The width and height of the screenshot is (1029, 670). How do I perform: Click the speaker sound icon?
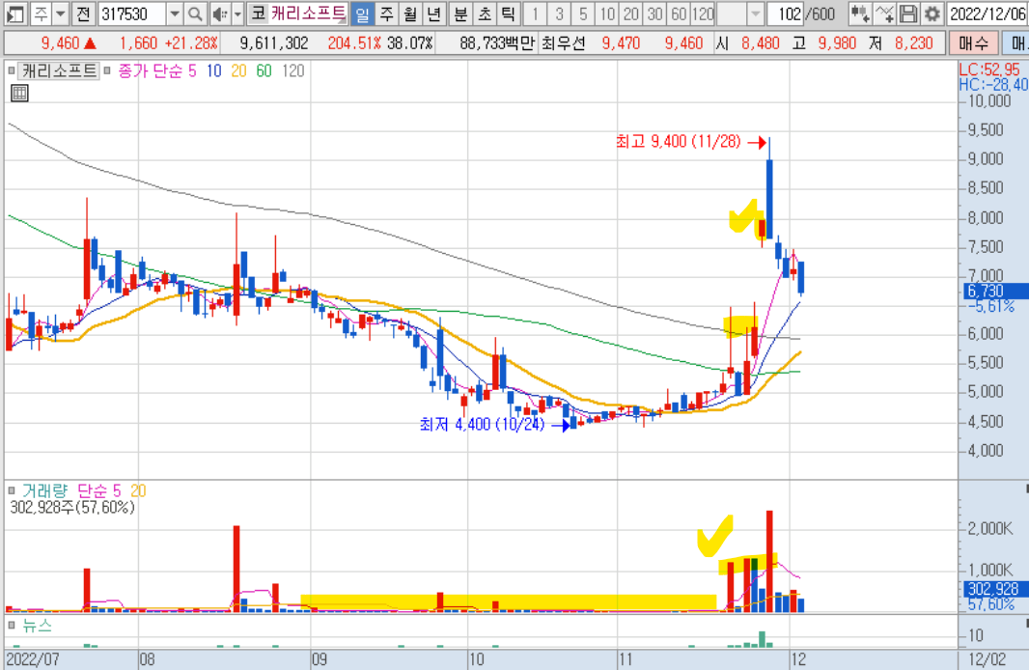220,14
